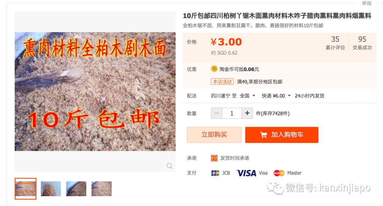The image size is (383, 206).
Task: Select the JCB payment icon
Action: click(215, 173)
